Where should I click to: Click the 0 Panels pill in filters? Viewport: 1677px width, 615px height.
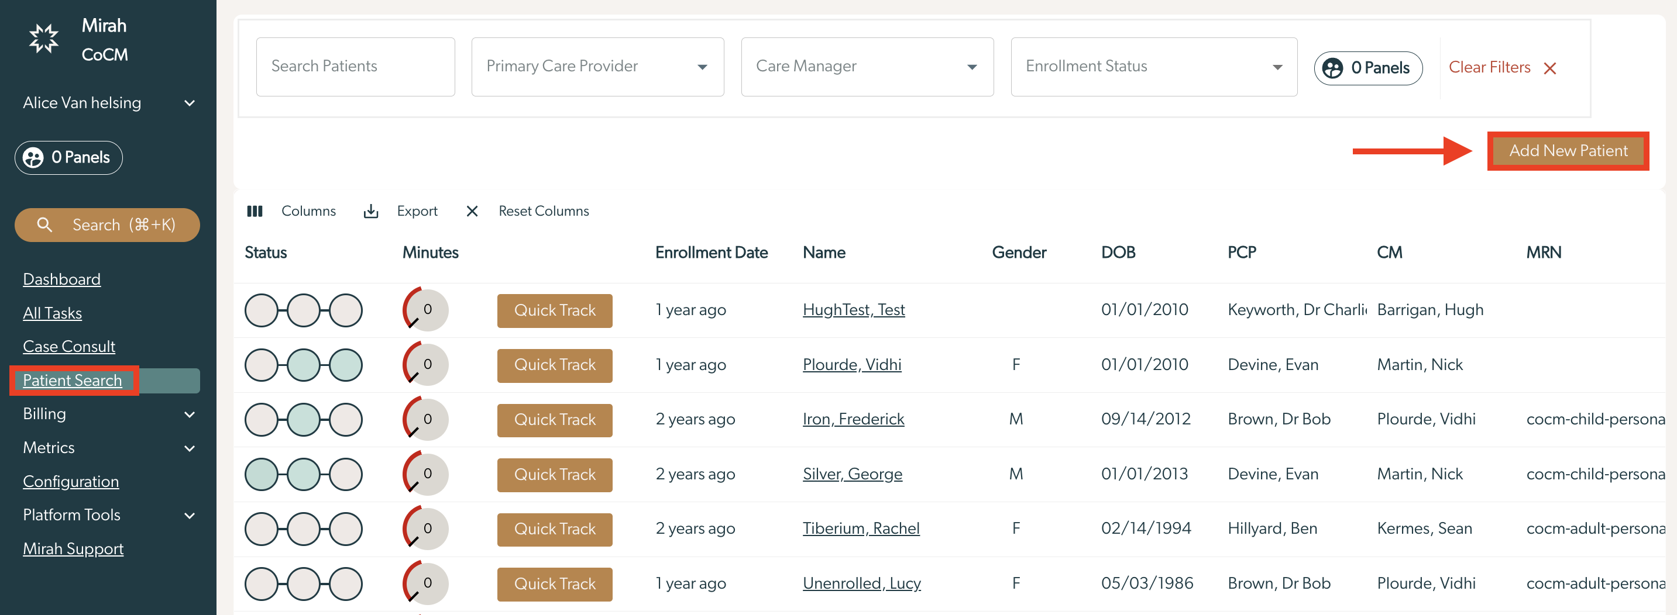[1368, 68]
